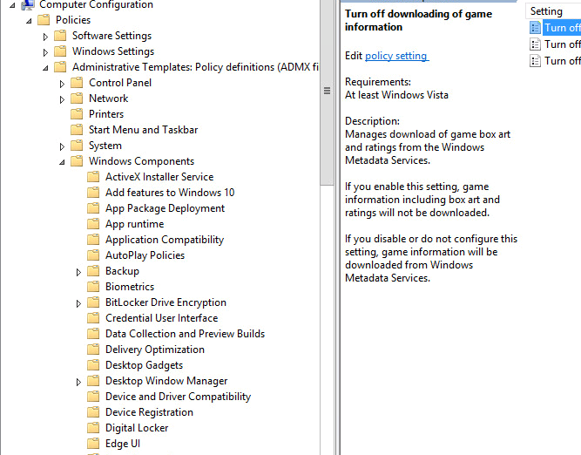Expand the BitLocker Drive Encryption node
Viewport: 581px width, 455px height.
coord(78,303)
